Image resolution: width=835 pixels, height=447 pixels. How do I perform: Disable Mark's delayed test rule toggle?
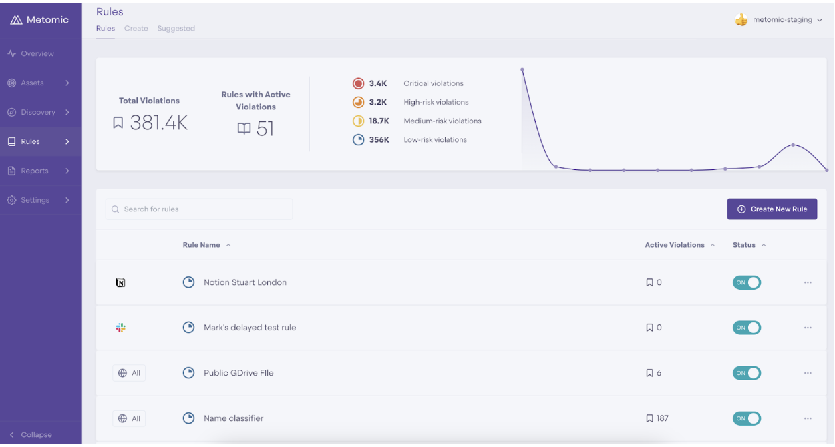click(x=747, y=328)
